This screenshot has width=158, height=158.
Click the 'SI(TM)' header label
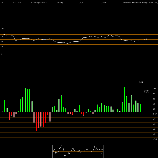60,3
